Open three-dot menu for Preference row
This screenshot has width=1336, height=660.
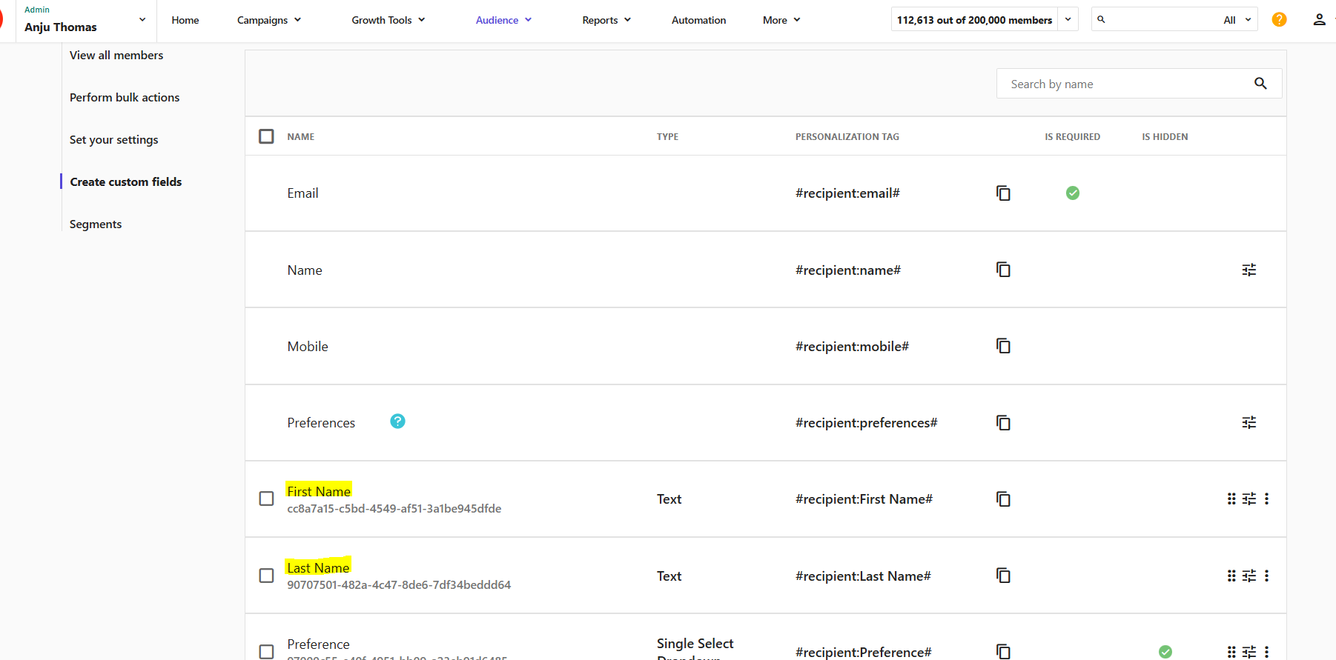[x=1266, y=652]
